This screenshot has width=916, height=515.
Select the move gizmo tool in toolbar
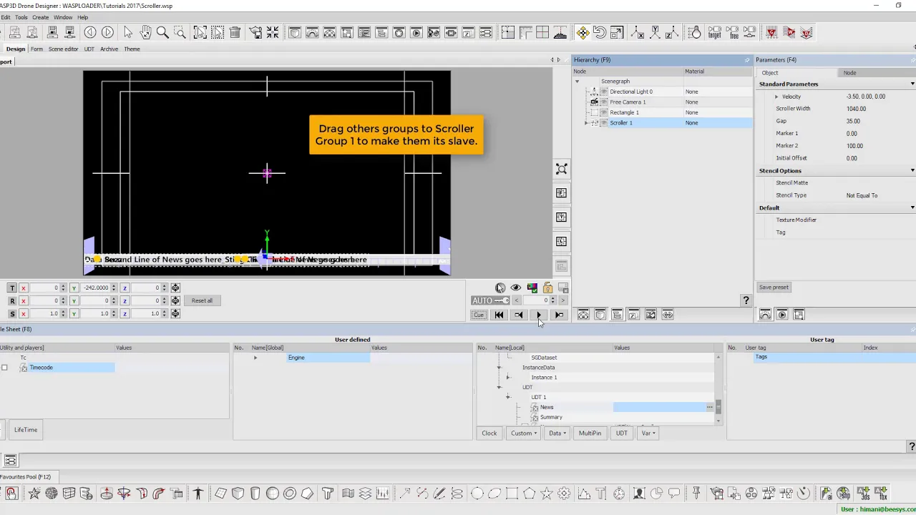pyautogui.click(x=583, y=32)
